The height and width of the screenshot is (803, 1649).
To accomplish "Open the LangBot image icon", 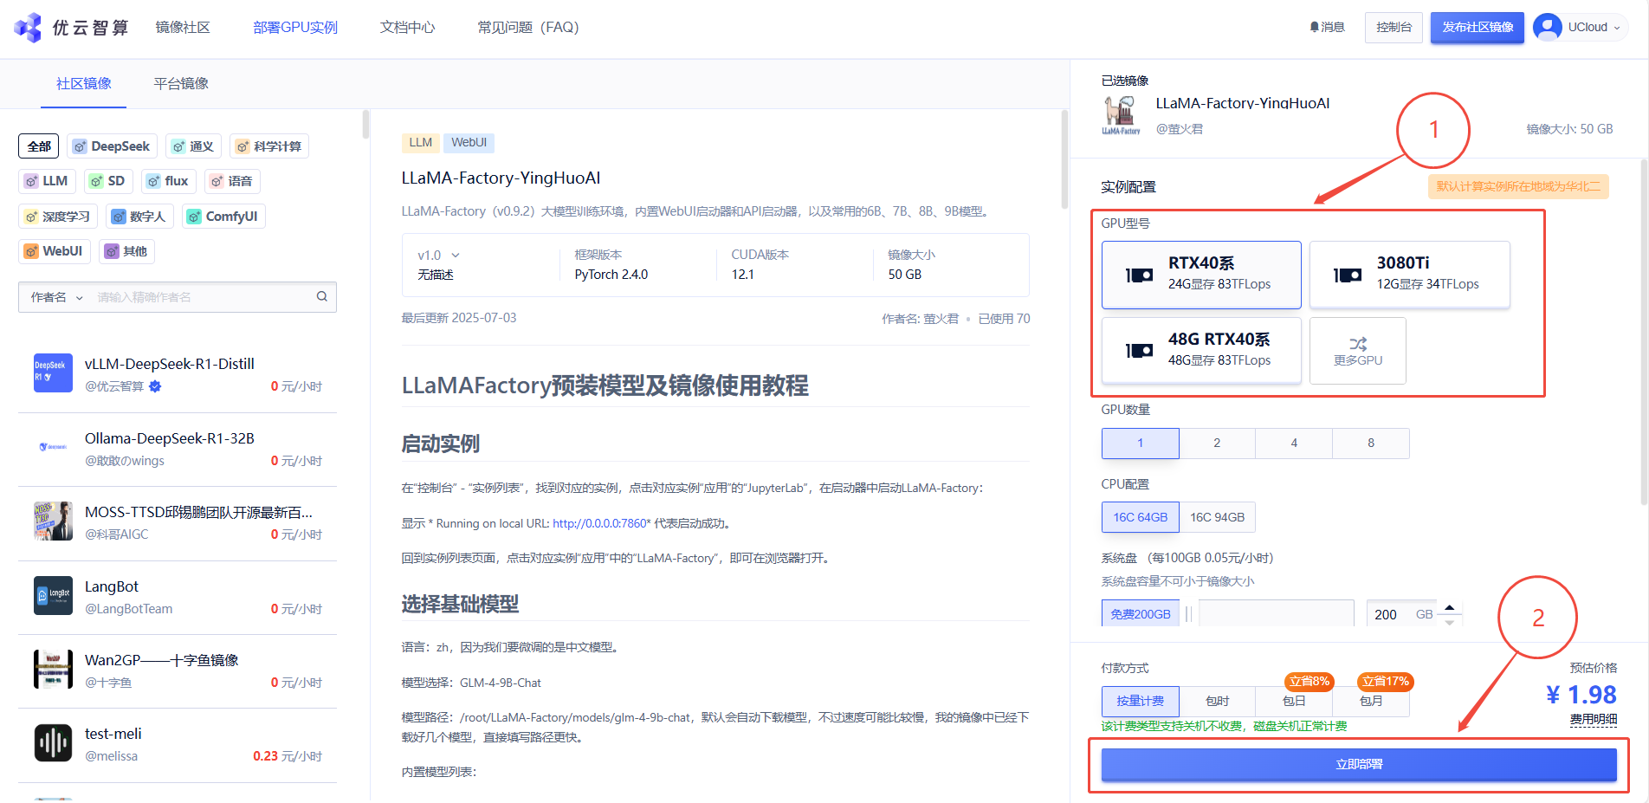I will pos(53,595).
